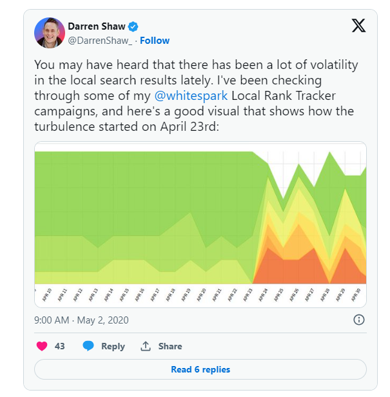Image resolution: width=390 pixels, height=397 pixels.
Task: Click the 43 likes count
Action: 59,346
